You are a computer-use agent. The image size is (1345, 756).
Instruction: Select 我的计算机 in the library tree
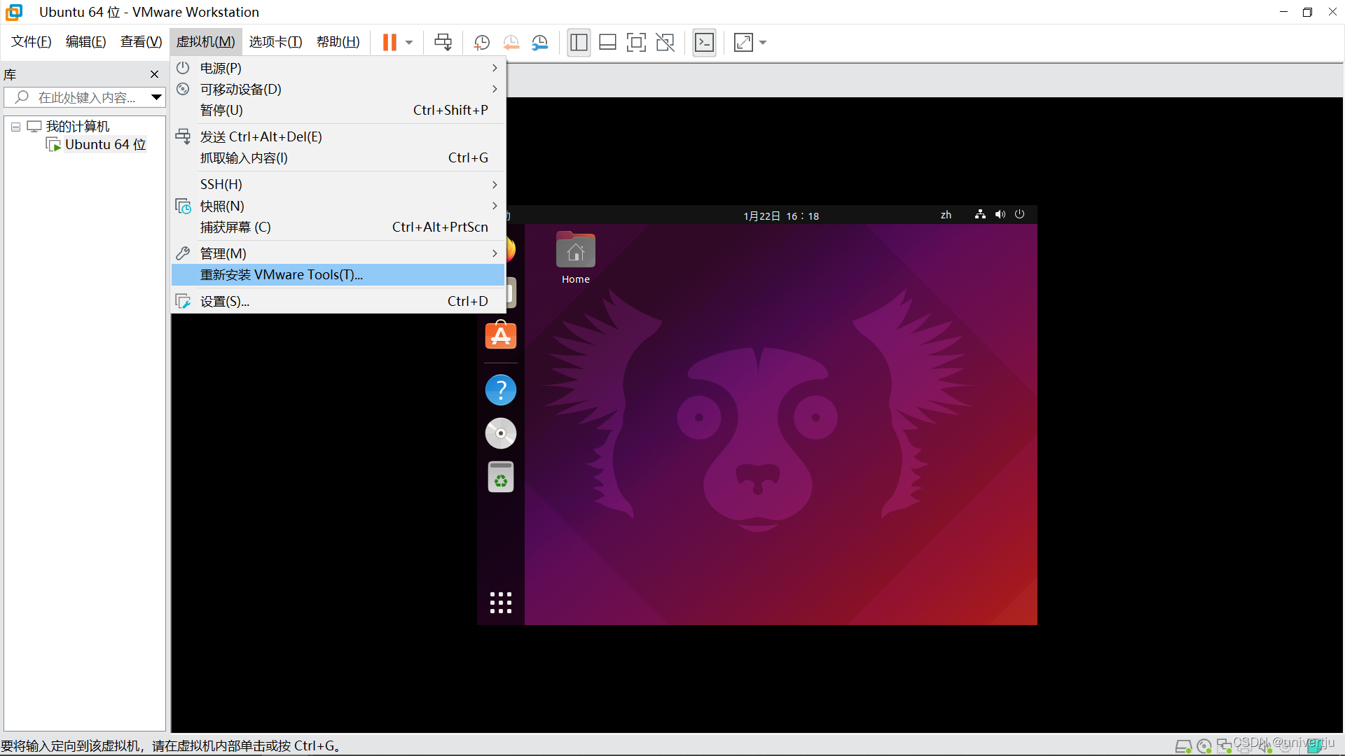pos(78,126)
